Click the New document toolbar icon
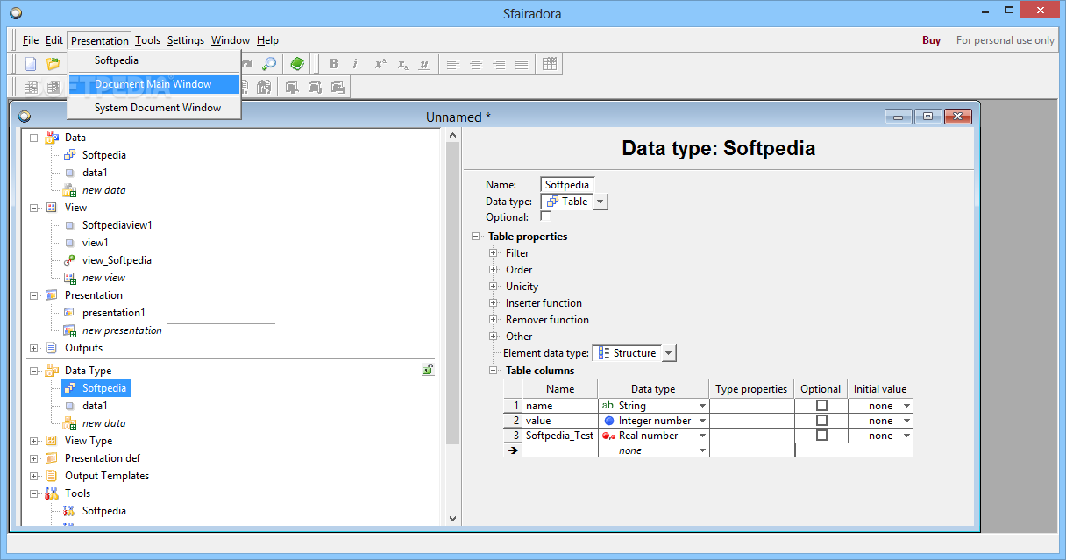This screenshot has height=560, width=1066. point(31,64)
